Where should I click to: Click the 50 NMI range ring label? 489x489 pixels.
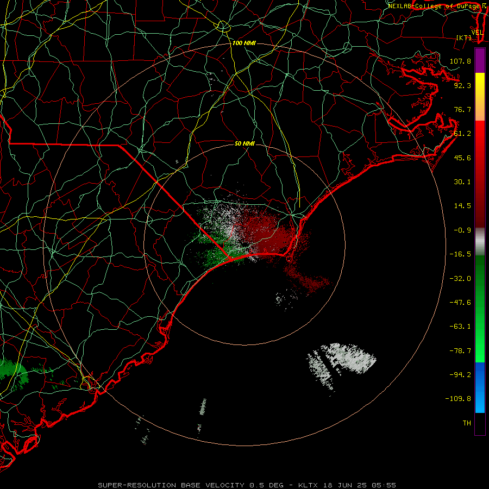click(x=244, y=143)
